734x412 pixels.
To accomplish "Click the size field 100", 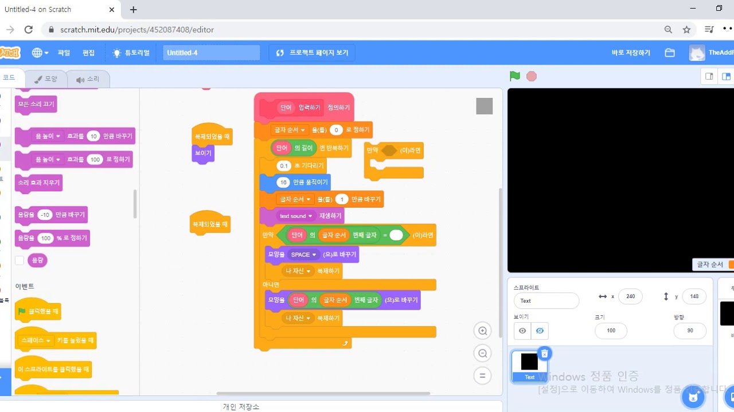I will pyautogui.click(x=611, y=331).
